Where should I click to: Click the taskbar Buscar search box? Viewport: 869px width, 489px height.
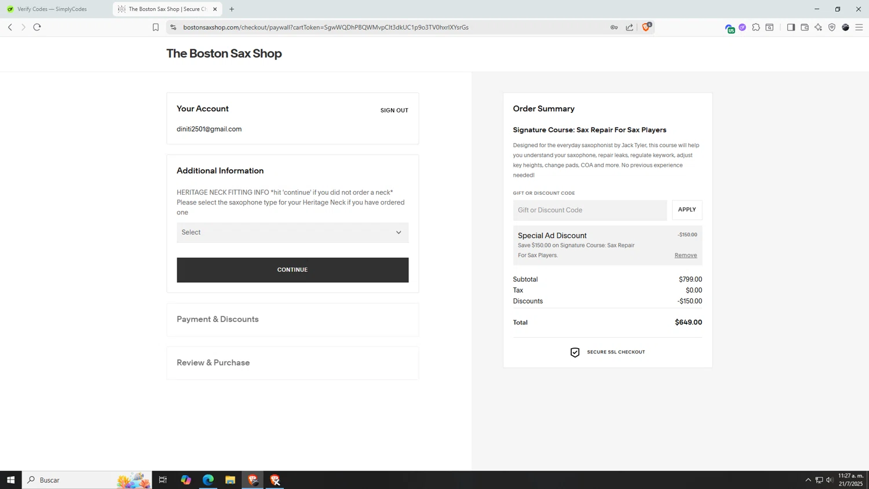click(87, 480)
